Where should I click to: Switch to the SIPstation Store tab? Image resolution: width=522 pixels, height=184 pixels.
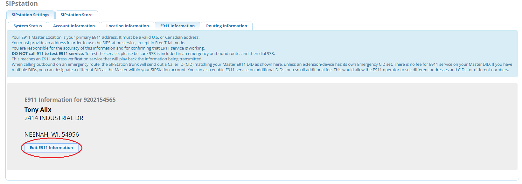pos(76,15)
